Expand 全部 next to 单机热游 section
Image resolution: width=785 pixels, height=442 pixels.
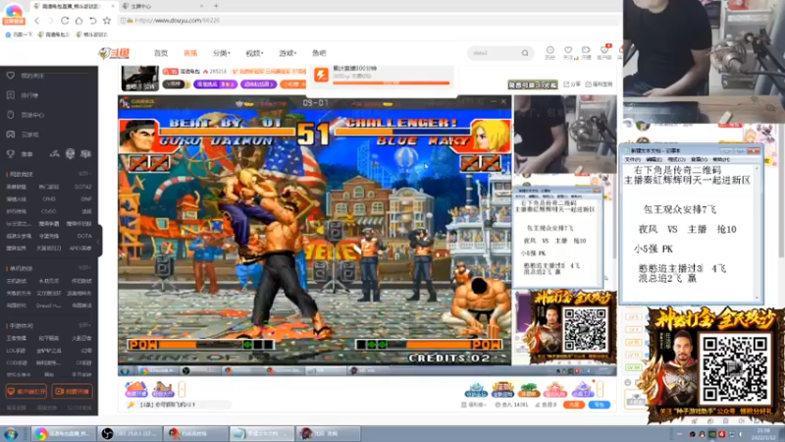pyautogui.click(x=84, y=268)
